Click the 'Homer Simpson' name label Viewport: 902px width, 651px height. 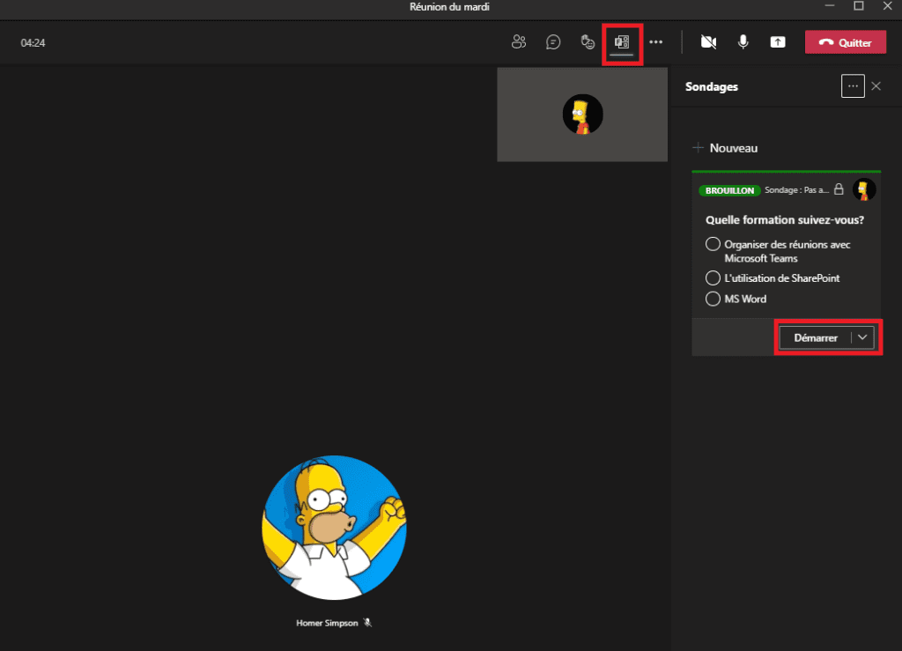pos(327,623)
